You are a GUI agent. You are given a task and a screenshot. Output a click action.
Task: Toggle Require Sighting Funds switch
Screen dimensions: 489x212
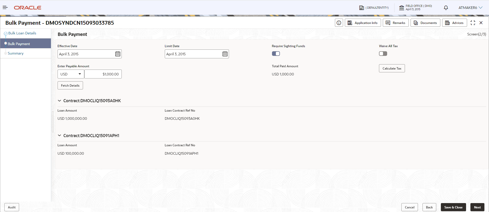(276, 54)
